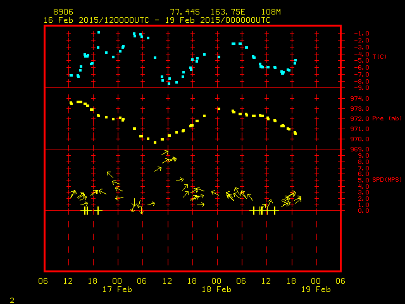This screenshot has height=304, width=405.
Task: Click the -3.0 temperature tick value
Action: (361, 47)
